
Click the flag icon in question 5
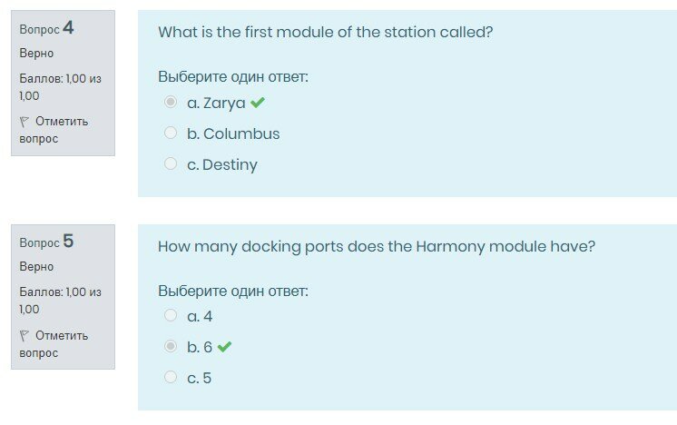coord(25,336)
